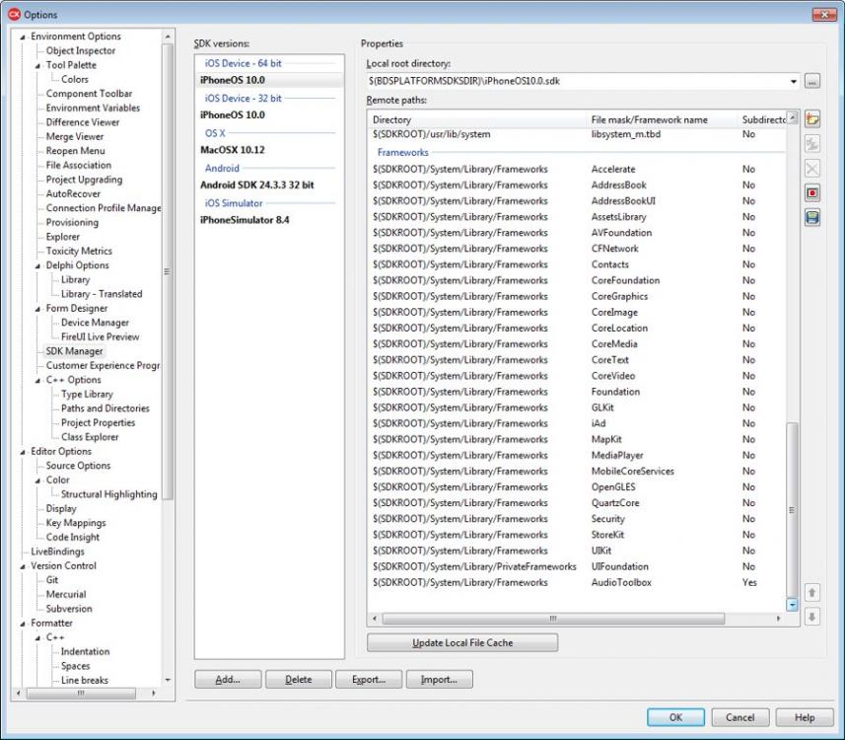Screen dimensions: 845x740
Task: Confirm the dialog with OK
Action: [675, 717]
